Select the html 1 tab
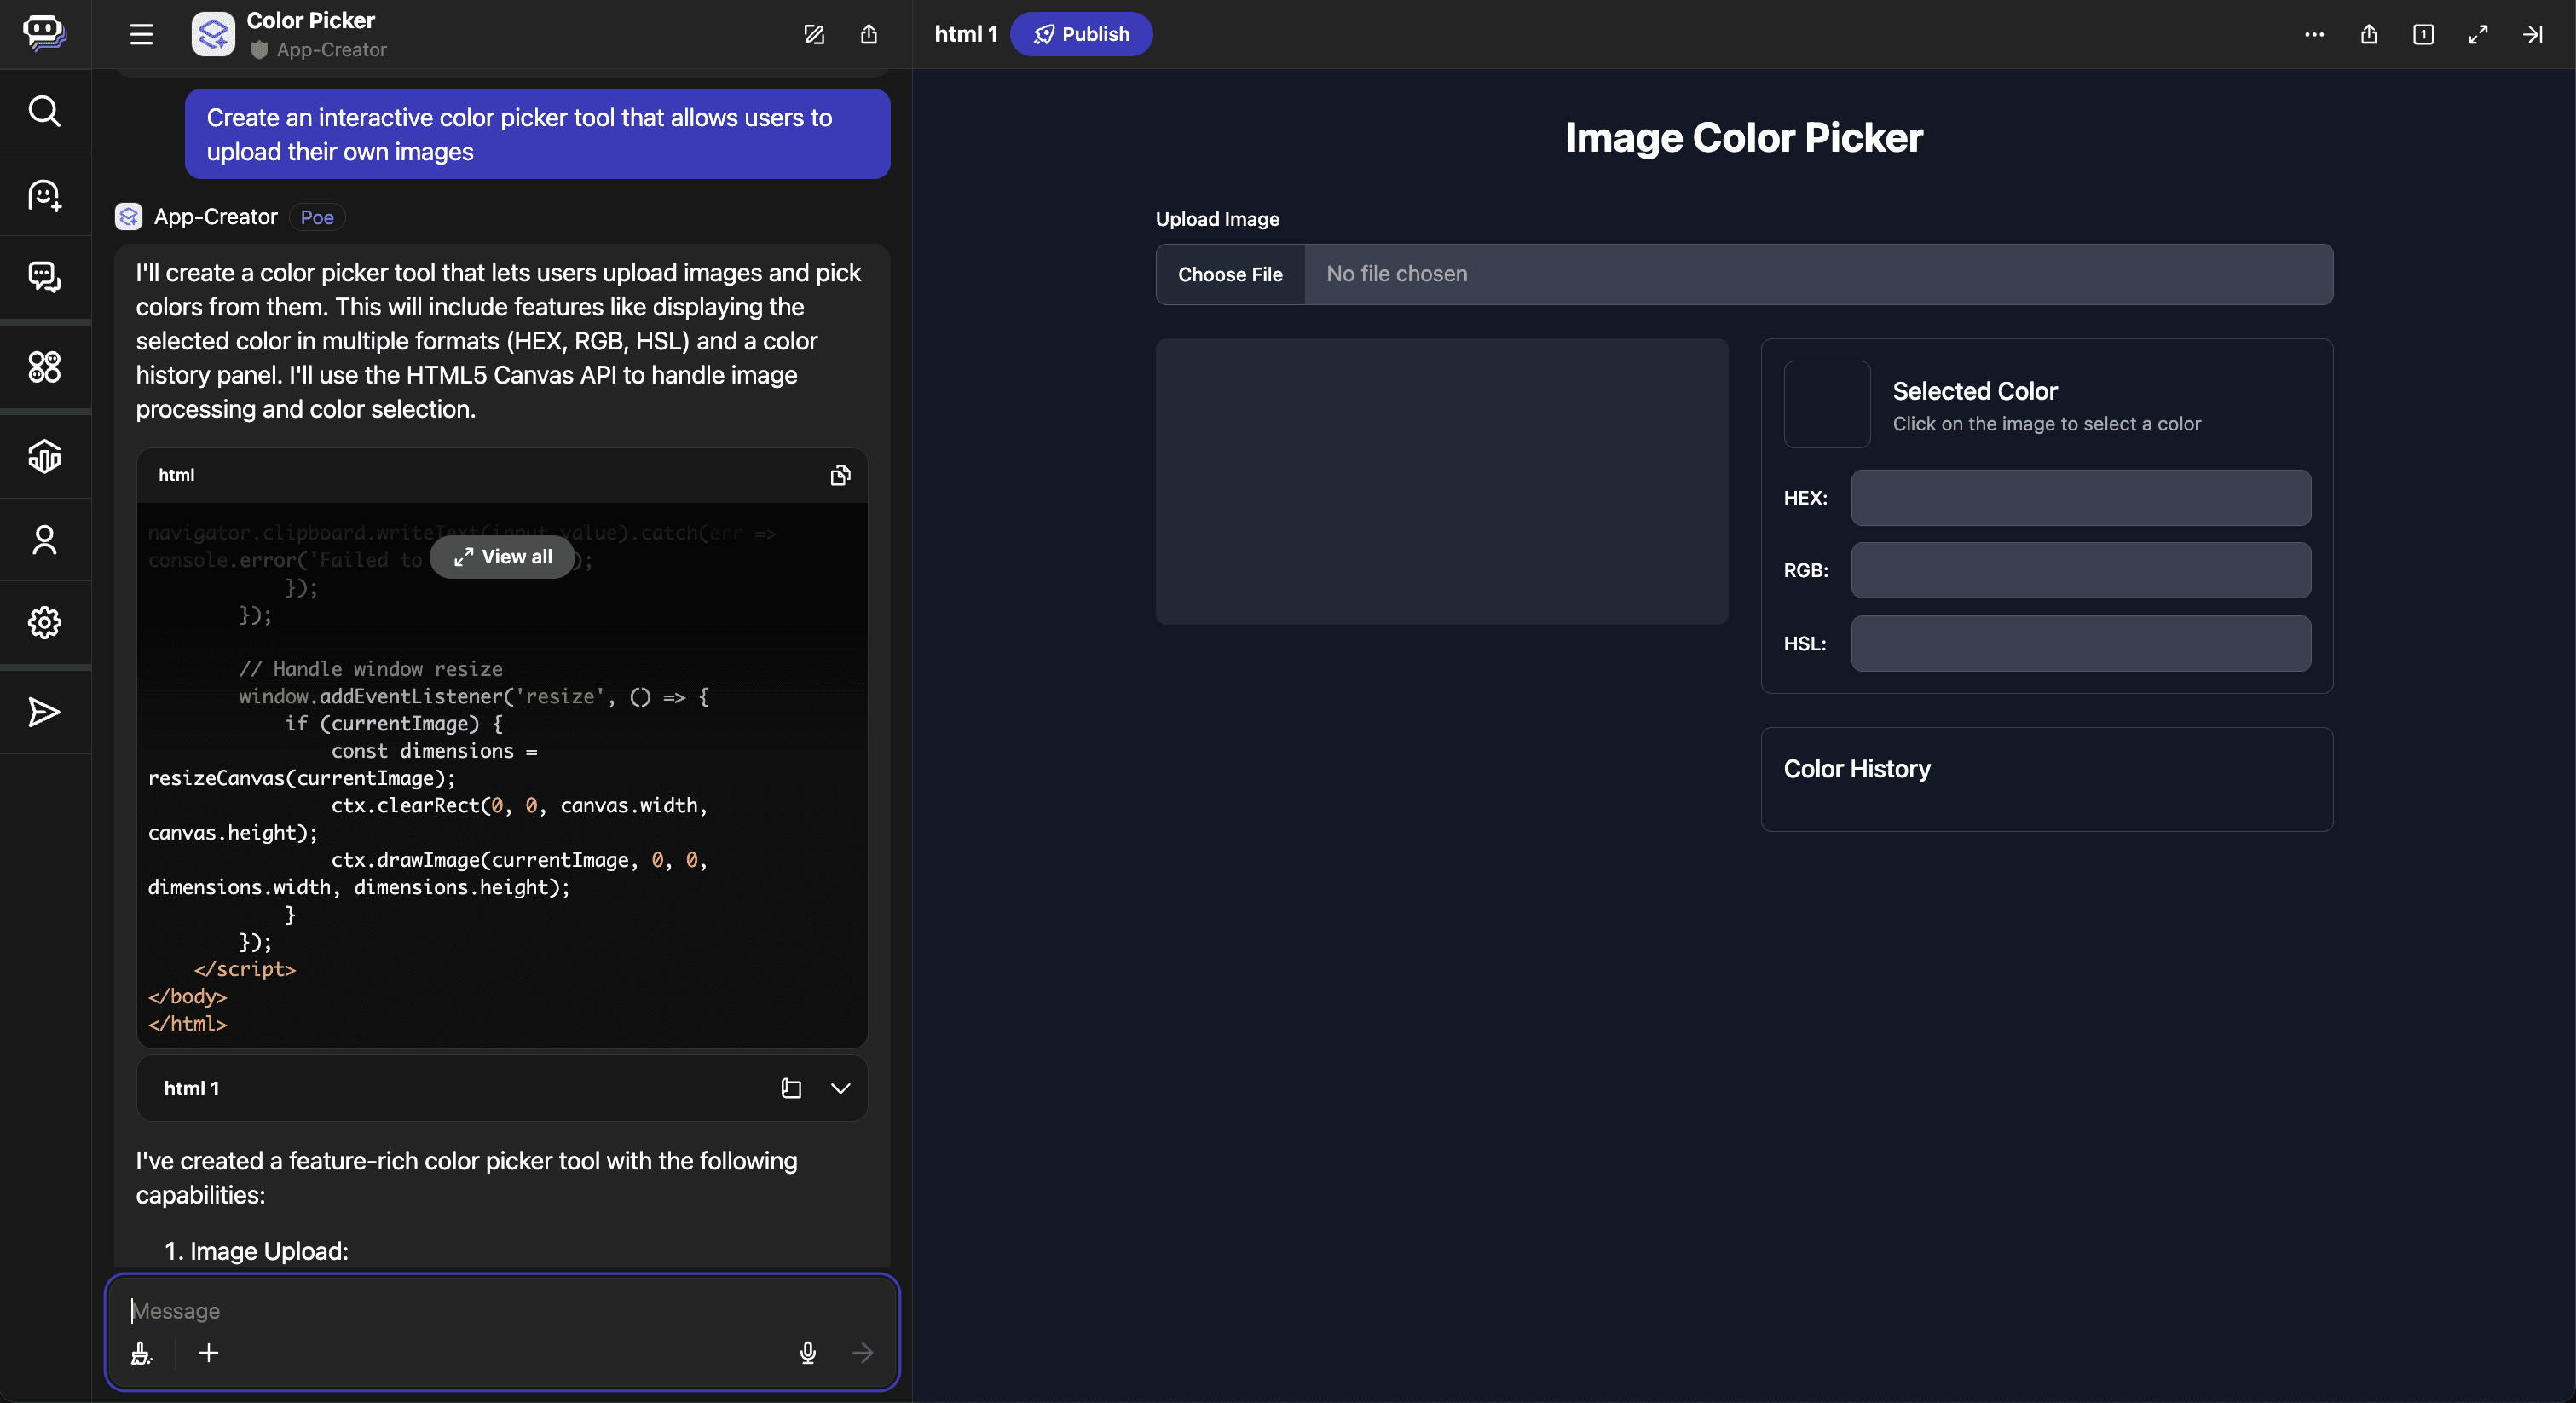 966,34
